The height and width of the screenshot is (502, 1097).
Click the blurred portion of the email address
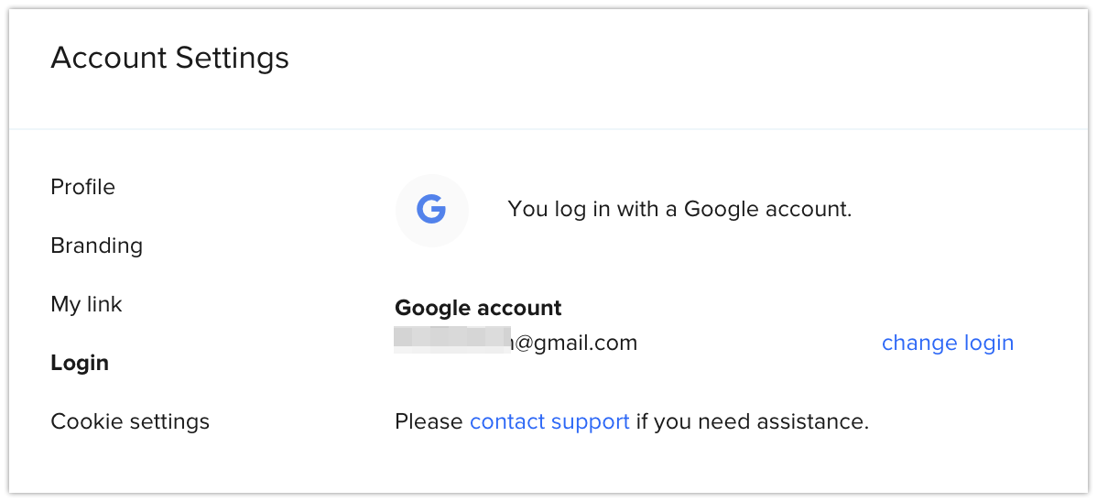pos(449,339)
